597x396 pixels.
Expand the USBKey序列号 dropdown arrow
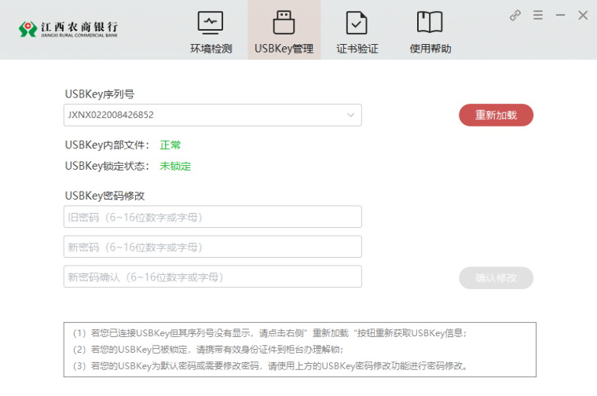pos(350,115)
